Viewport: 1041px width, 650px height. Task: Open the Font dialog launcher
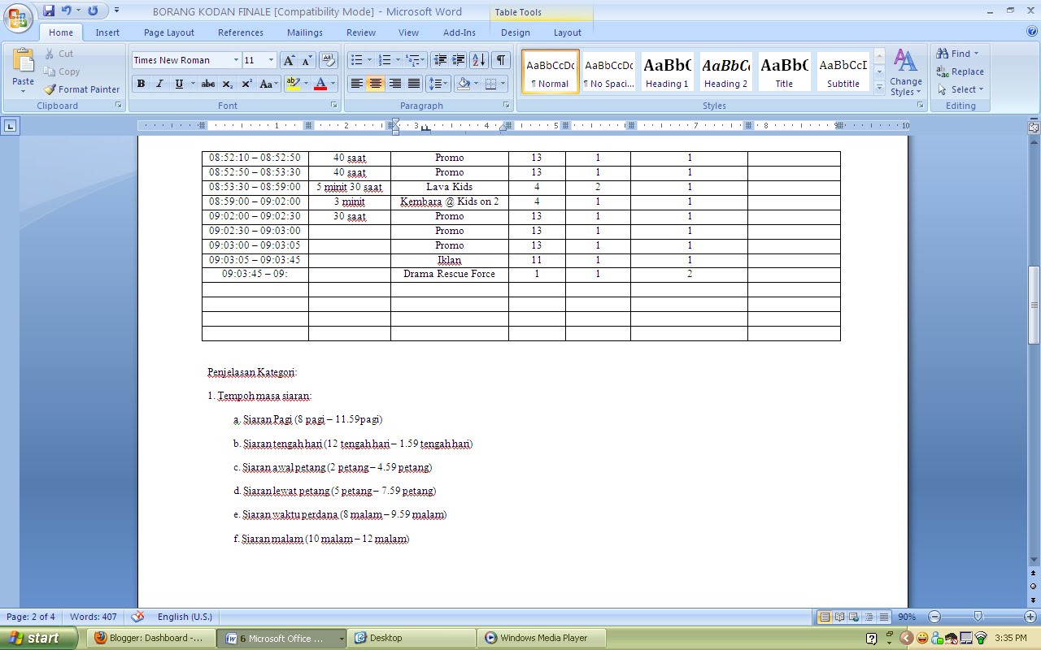click(333, 106)
